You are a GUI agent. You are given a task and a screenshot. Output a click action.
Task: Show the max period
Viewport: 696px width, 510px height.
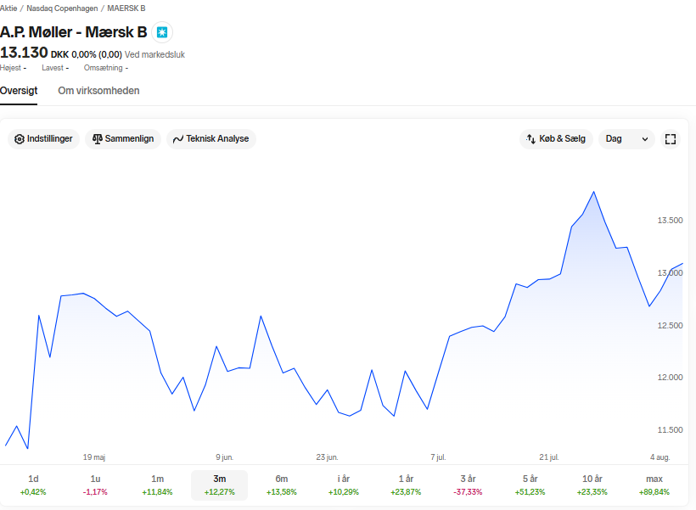654,485
